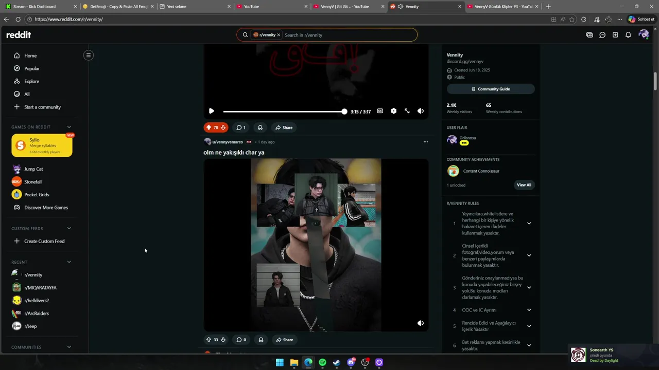659x370 pixels.
Task: Toggle closed captions on the video
Action: pyautogui.click(x=380, y=111)
